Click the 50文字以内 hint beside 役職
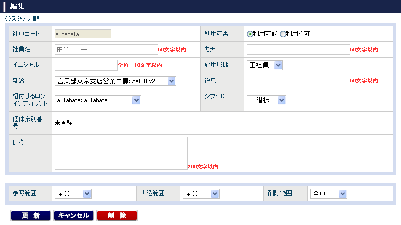 click(364, 81)
